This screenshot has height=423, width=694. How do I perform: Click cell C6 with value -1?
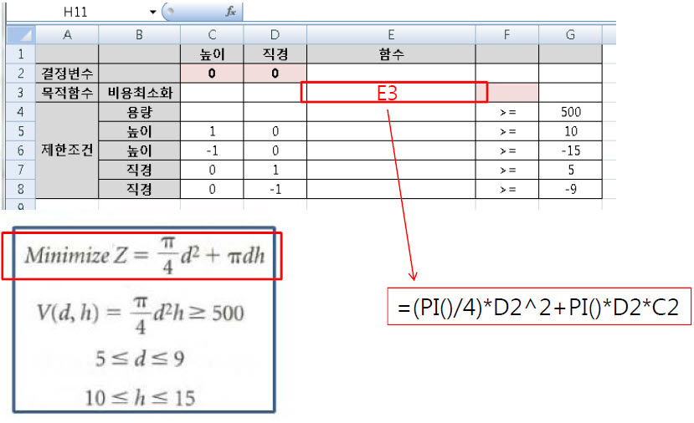click(x=212, y=150)
